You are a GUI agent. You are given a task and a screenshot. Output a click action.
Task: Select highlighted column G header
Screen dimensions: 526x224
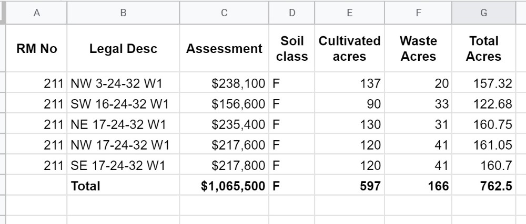484,13
